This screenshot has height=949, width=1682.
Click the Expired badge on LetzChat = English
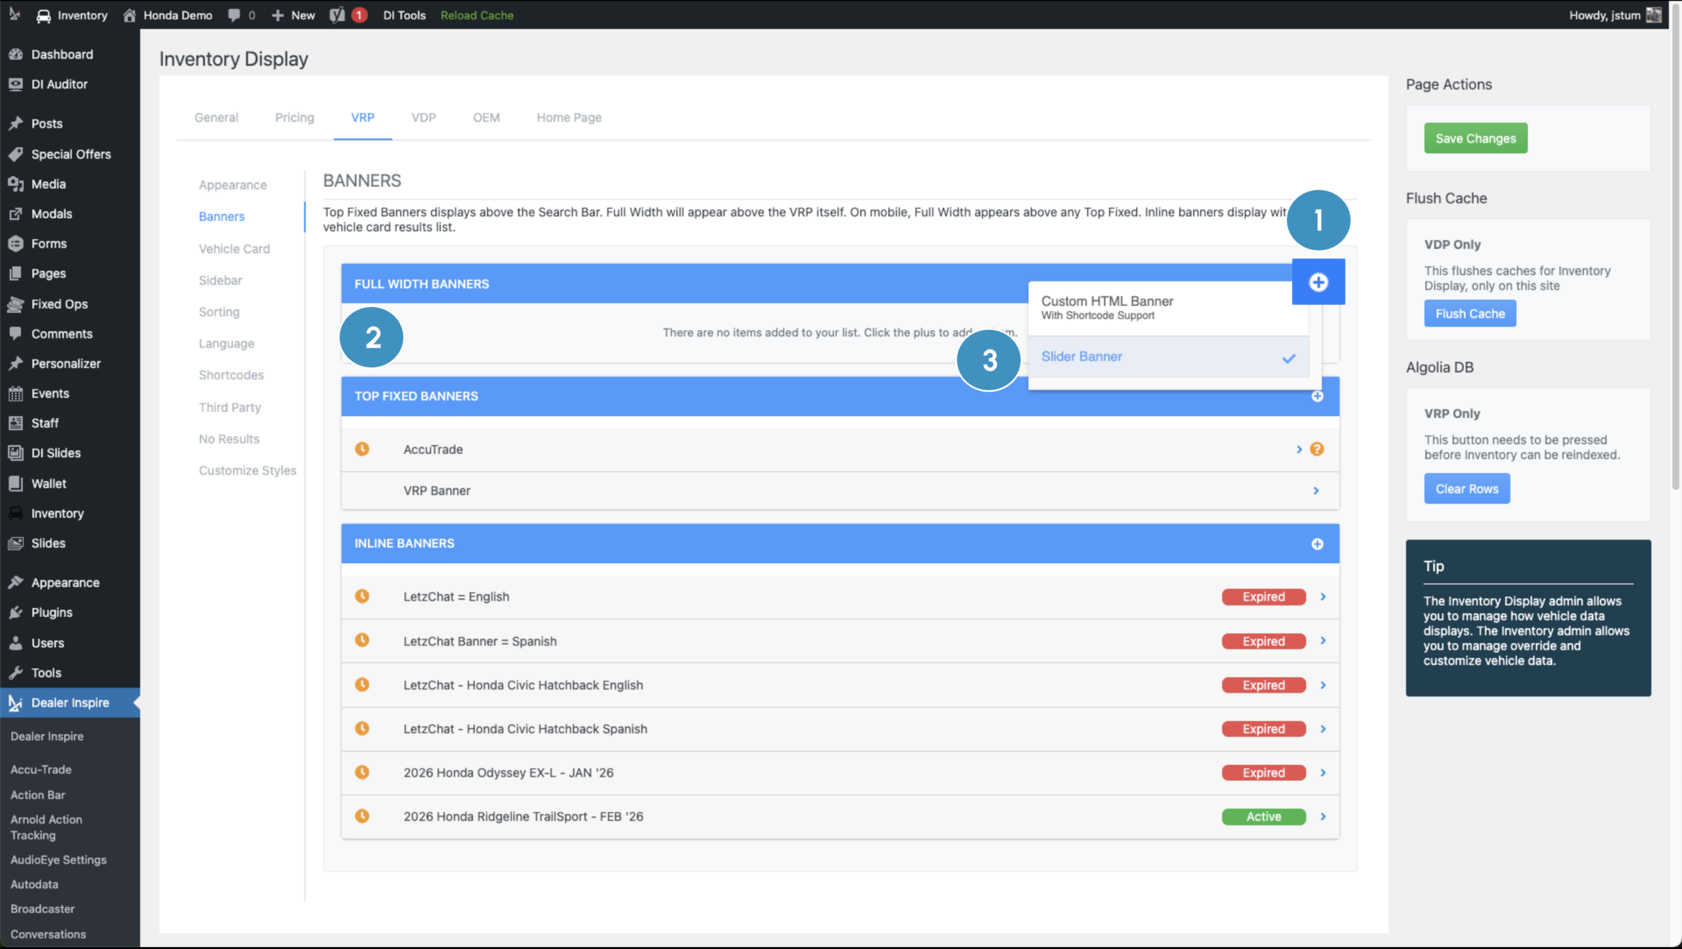coord(1263,597)
